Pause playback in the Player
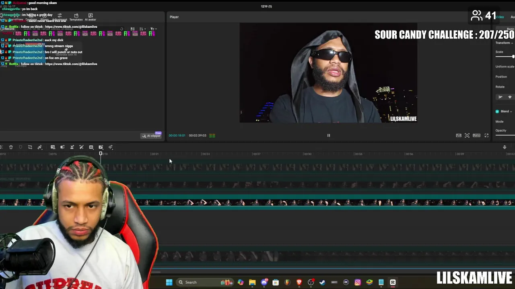 328,135
